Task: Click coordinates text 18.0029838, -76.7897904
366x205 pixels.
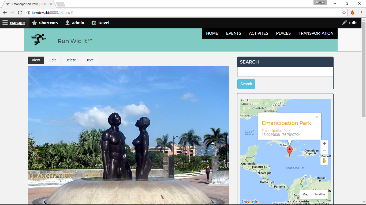Action: tap(281, 135)
